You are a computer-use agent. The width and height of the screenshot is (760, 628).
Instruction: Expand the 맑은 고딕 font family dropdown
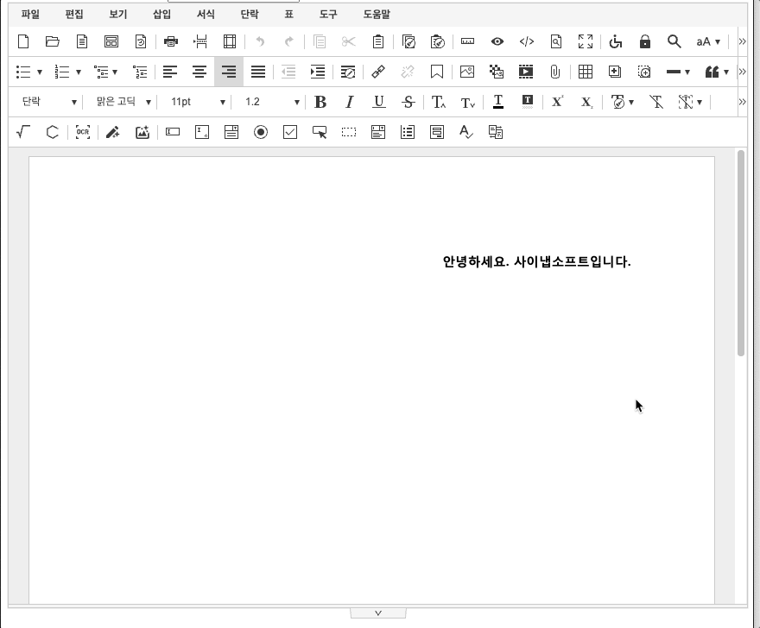(123, 102)
